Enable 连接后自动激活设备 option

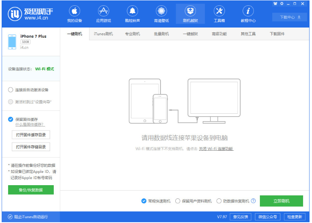click(x=11, y=90)
